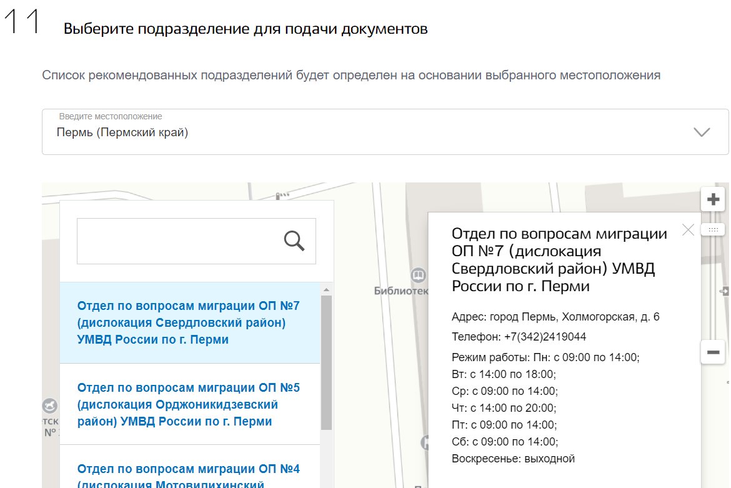Click the list scrollbar up arrow
Screen dimensions: 731x488
coord(326,290)
